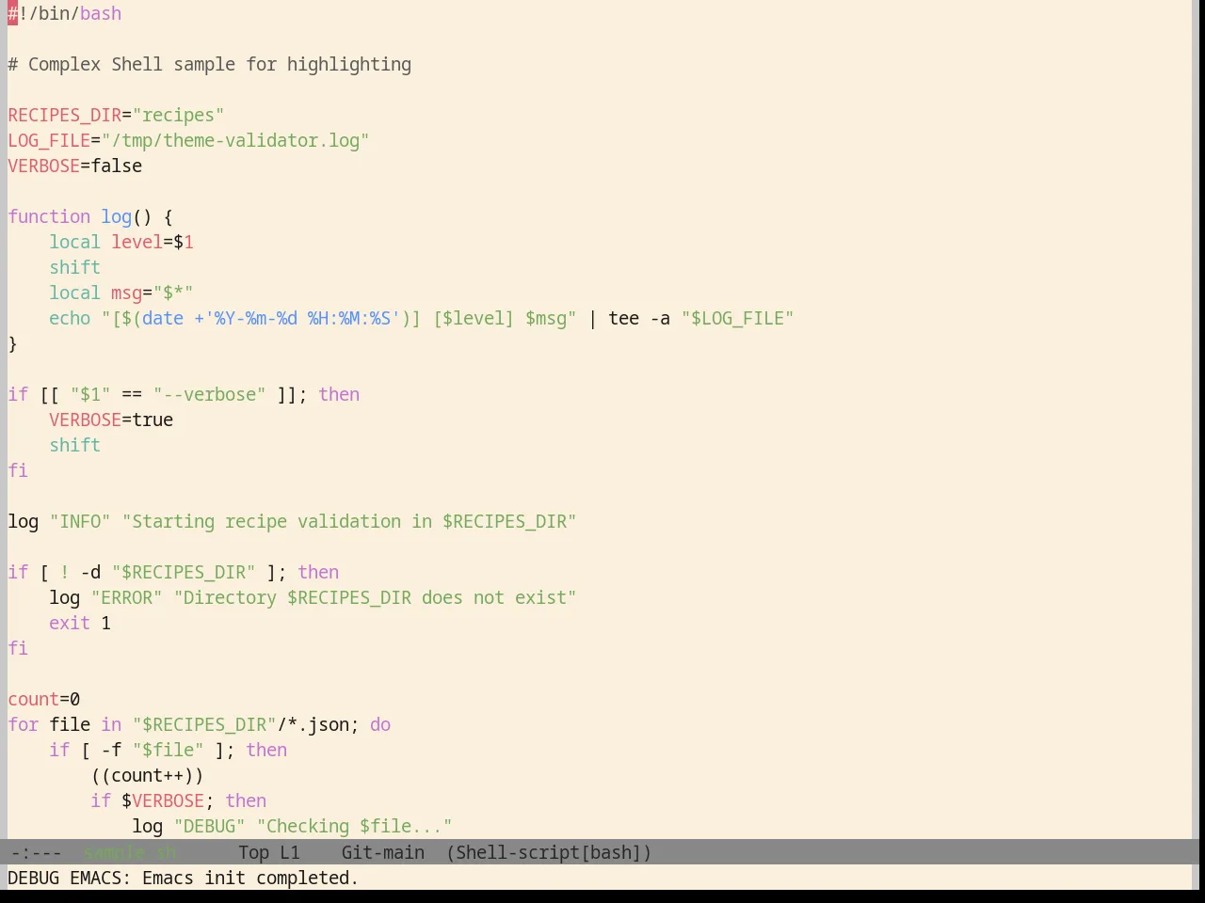The height and width of the screenshot is (903, 1205).
Task: Click the '"--verbose"' string in the if condition
Action: 209,395
